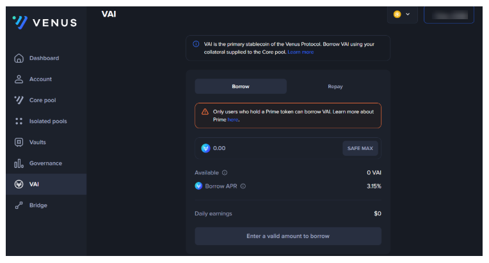Follow the Prime 'here' link
Viewport: 489px width, 263px height.
(232, 119)
